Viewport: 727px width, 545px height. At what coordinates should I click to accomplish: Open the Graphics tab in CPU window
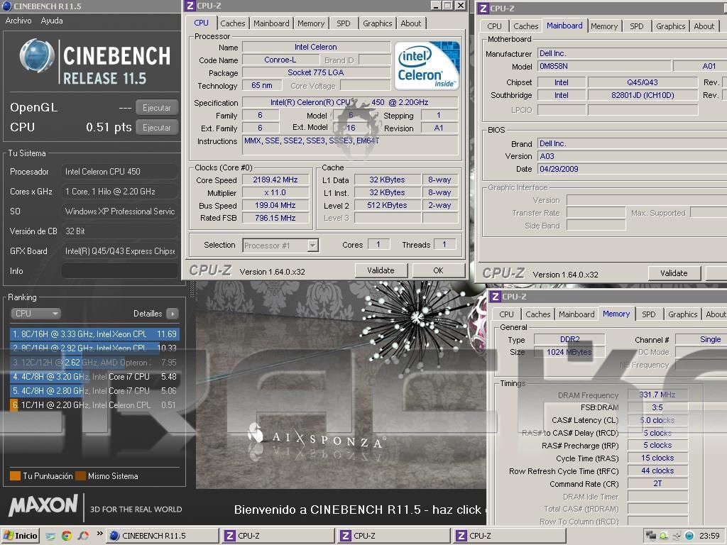pyautogui.click(x=378, y=23)
